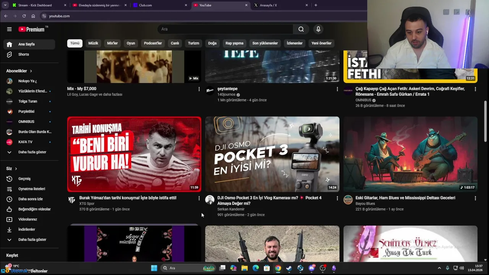489x275 pixels.
Task: Click Serkan Kandemir channel avatar
Action: (210, 200)
